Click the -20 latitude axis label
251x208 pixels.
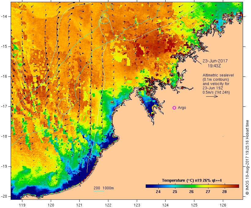4,196
